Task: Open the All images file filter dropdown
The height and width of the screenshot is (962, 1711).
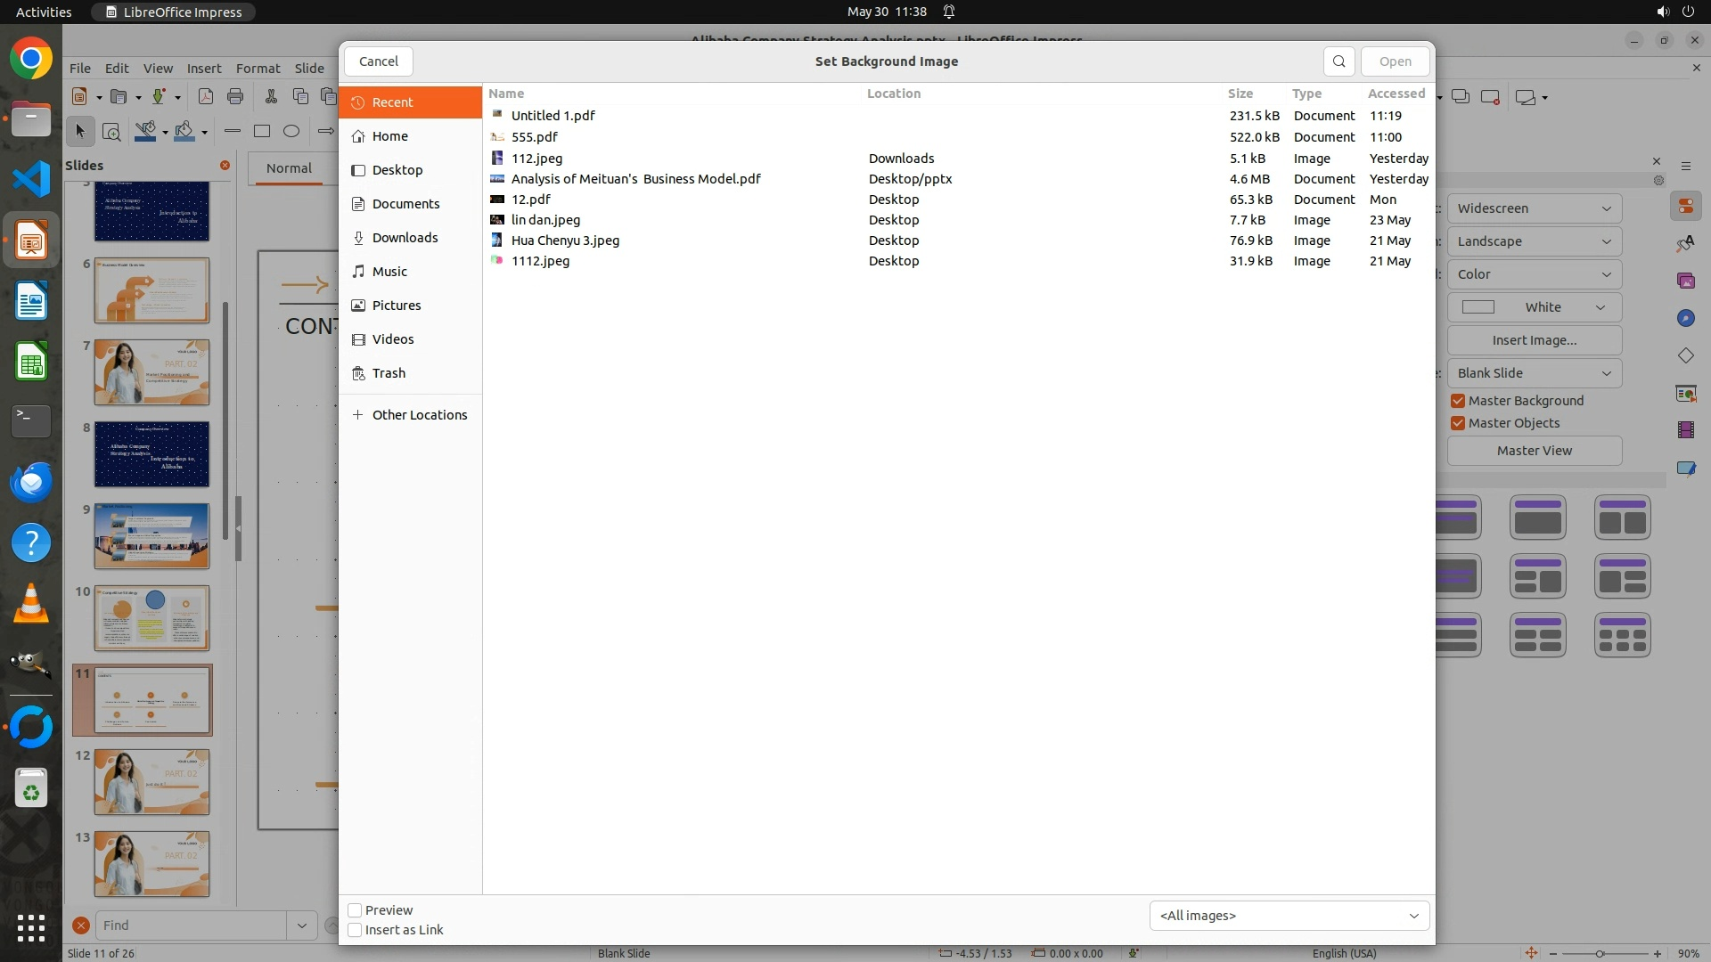Action: pos(1289,916)
